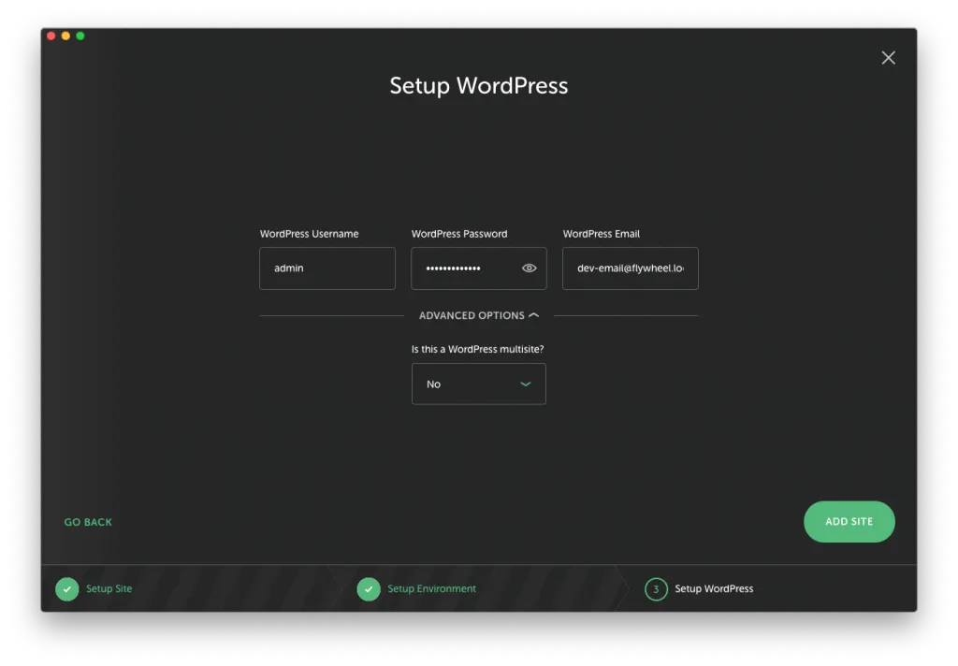Reveal password with the eye icon
This screenshot has width=958, height=666.
point(530,268)
